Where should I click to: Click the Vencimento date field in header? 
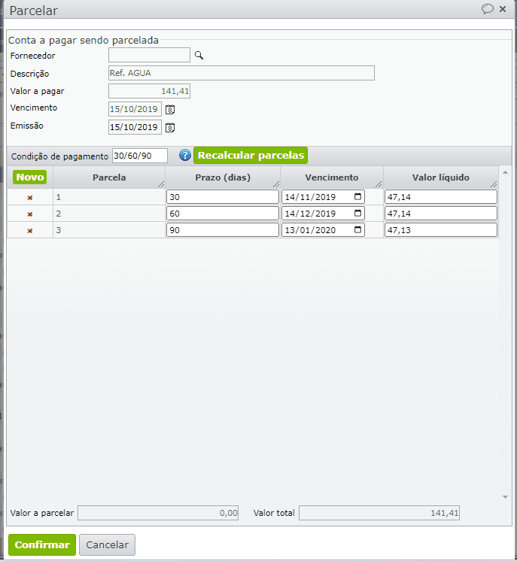click(135, 109)
